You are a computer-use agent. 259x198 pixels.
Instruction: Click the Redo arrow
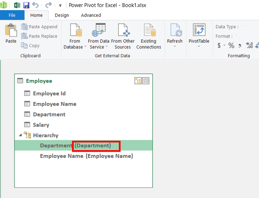pos(48,5)
